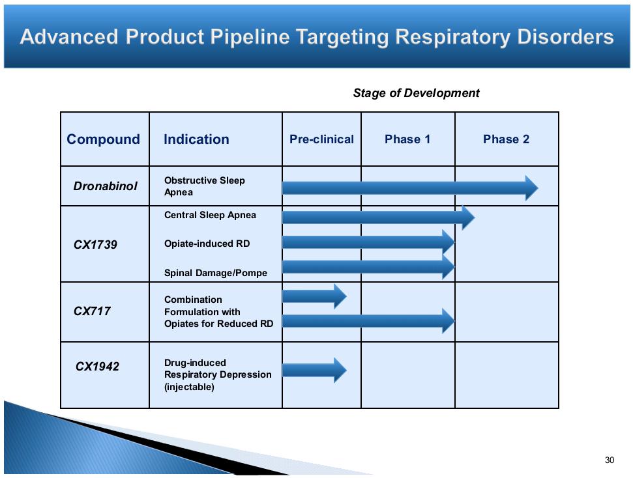The height and width of the screenshot is (478, 633).
Task: Select the CX1739 compound name
Action: tap(95, 245)
